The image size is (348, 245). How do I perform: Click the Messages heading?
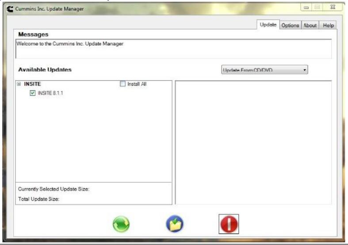click(33, 34)
